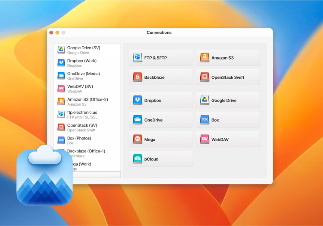
Task: Click the Box drive icon in grid
Action: pos(205,120)
